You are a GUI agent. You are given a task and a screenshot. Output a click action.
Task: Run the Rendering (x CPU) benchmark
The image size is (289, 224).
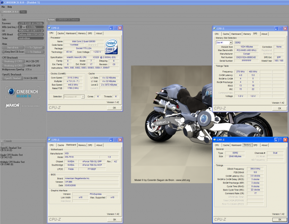[x=13, y=66]
